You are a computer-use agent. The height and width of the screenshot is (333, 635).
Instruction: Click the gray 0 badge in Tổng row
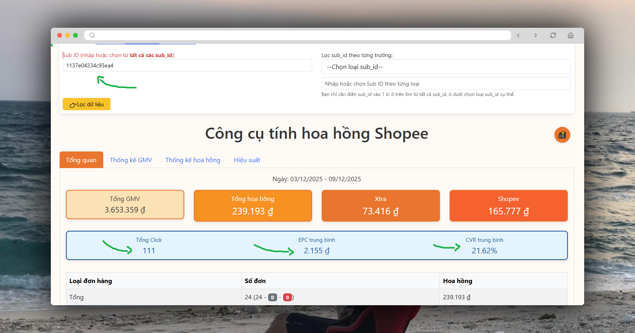[x=272, y=297]
